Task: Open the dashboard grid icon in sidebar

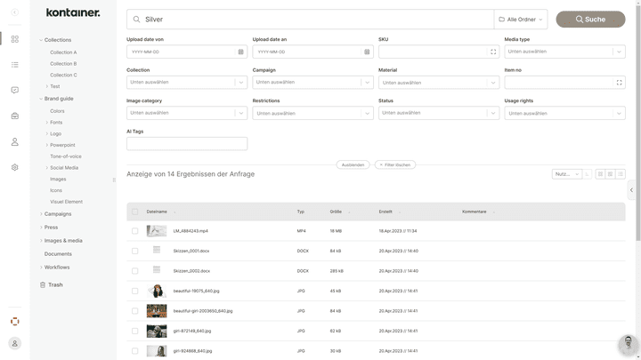Action: coord(15,39)
